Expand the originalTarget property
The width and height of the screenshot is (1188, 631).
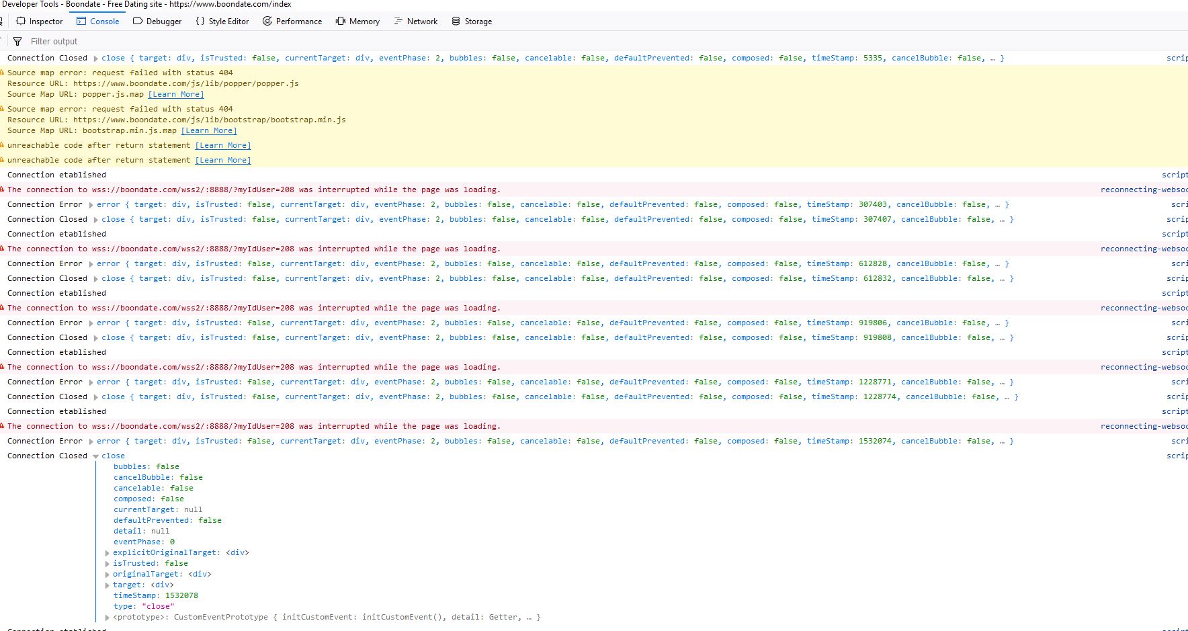[x=108, y=575]
